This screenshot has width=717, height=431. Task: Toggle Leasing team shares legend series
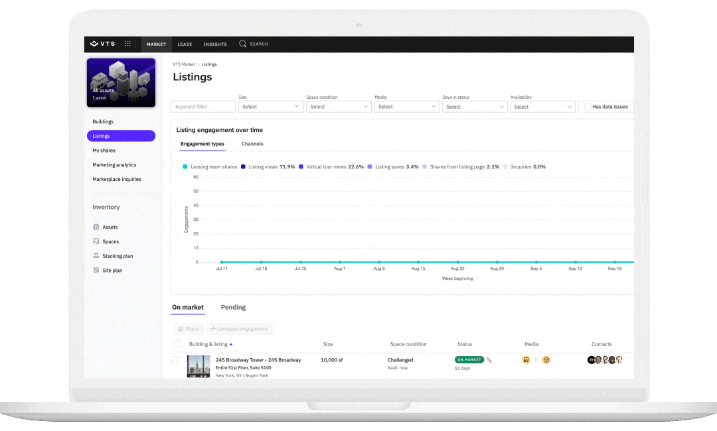pyautogui.click(x=210, y=166)
